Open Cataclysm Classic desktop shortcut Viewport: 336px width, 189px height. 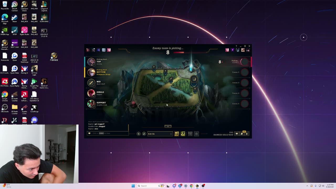24,6
